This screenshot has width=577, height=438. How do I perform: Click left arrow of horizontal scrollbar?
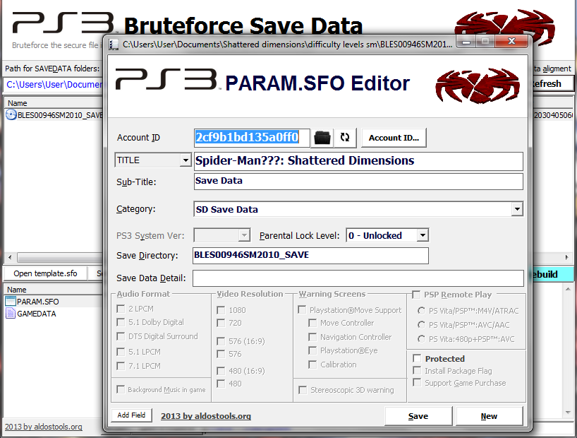coord(10,257)
